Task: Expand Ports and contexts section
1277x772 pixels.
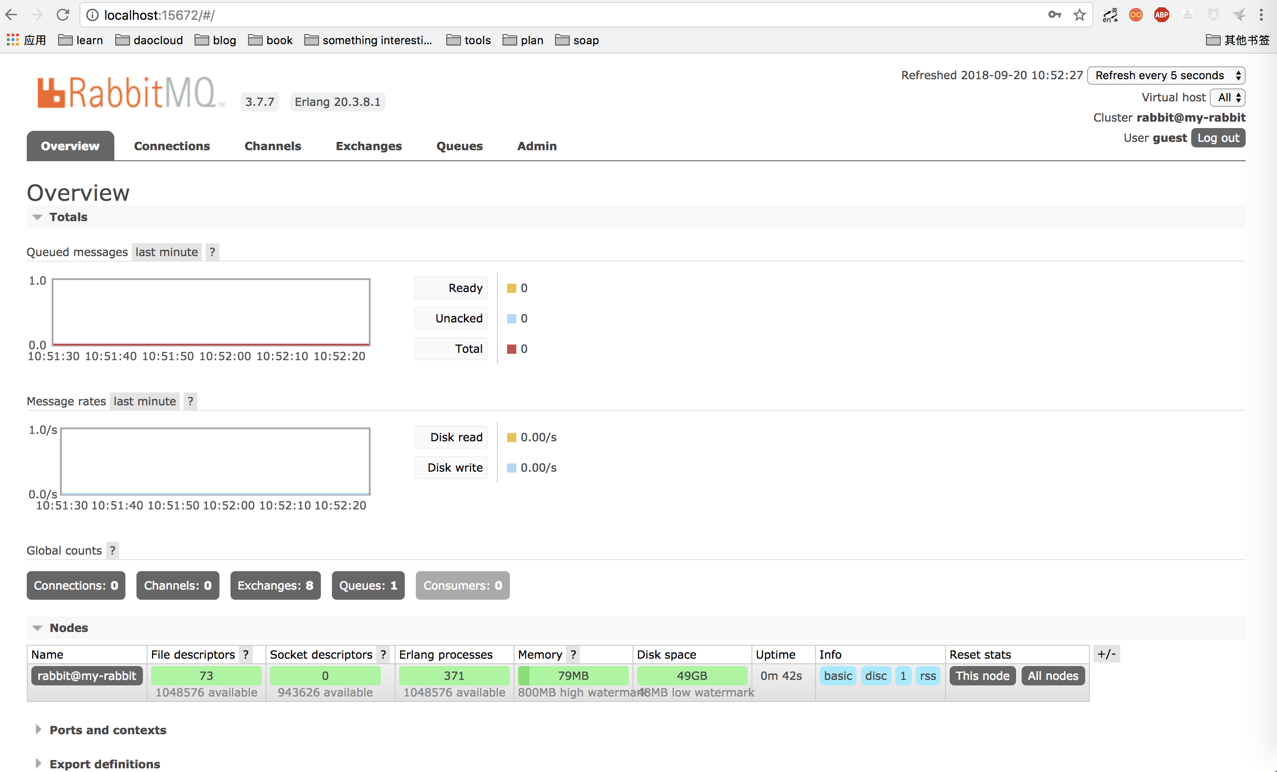Action: coord(107,730)
